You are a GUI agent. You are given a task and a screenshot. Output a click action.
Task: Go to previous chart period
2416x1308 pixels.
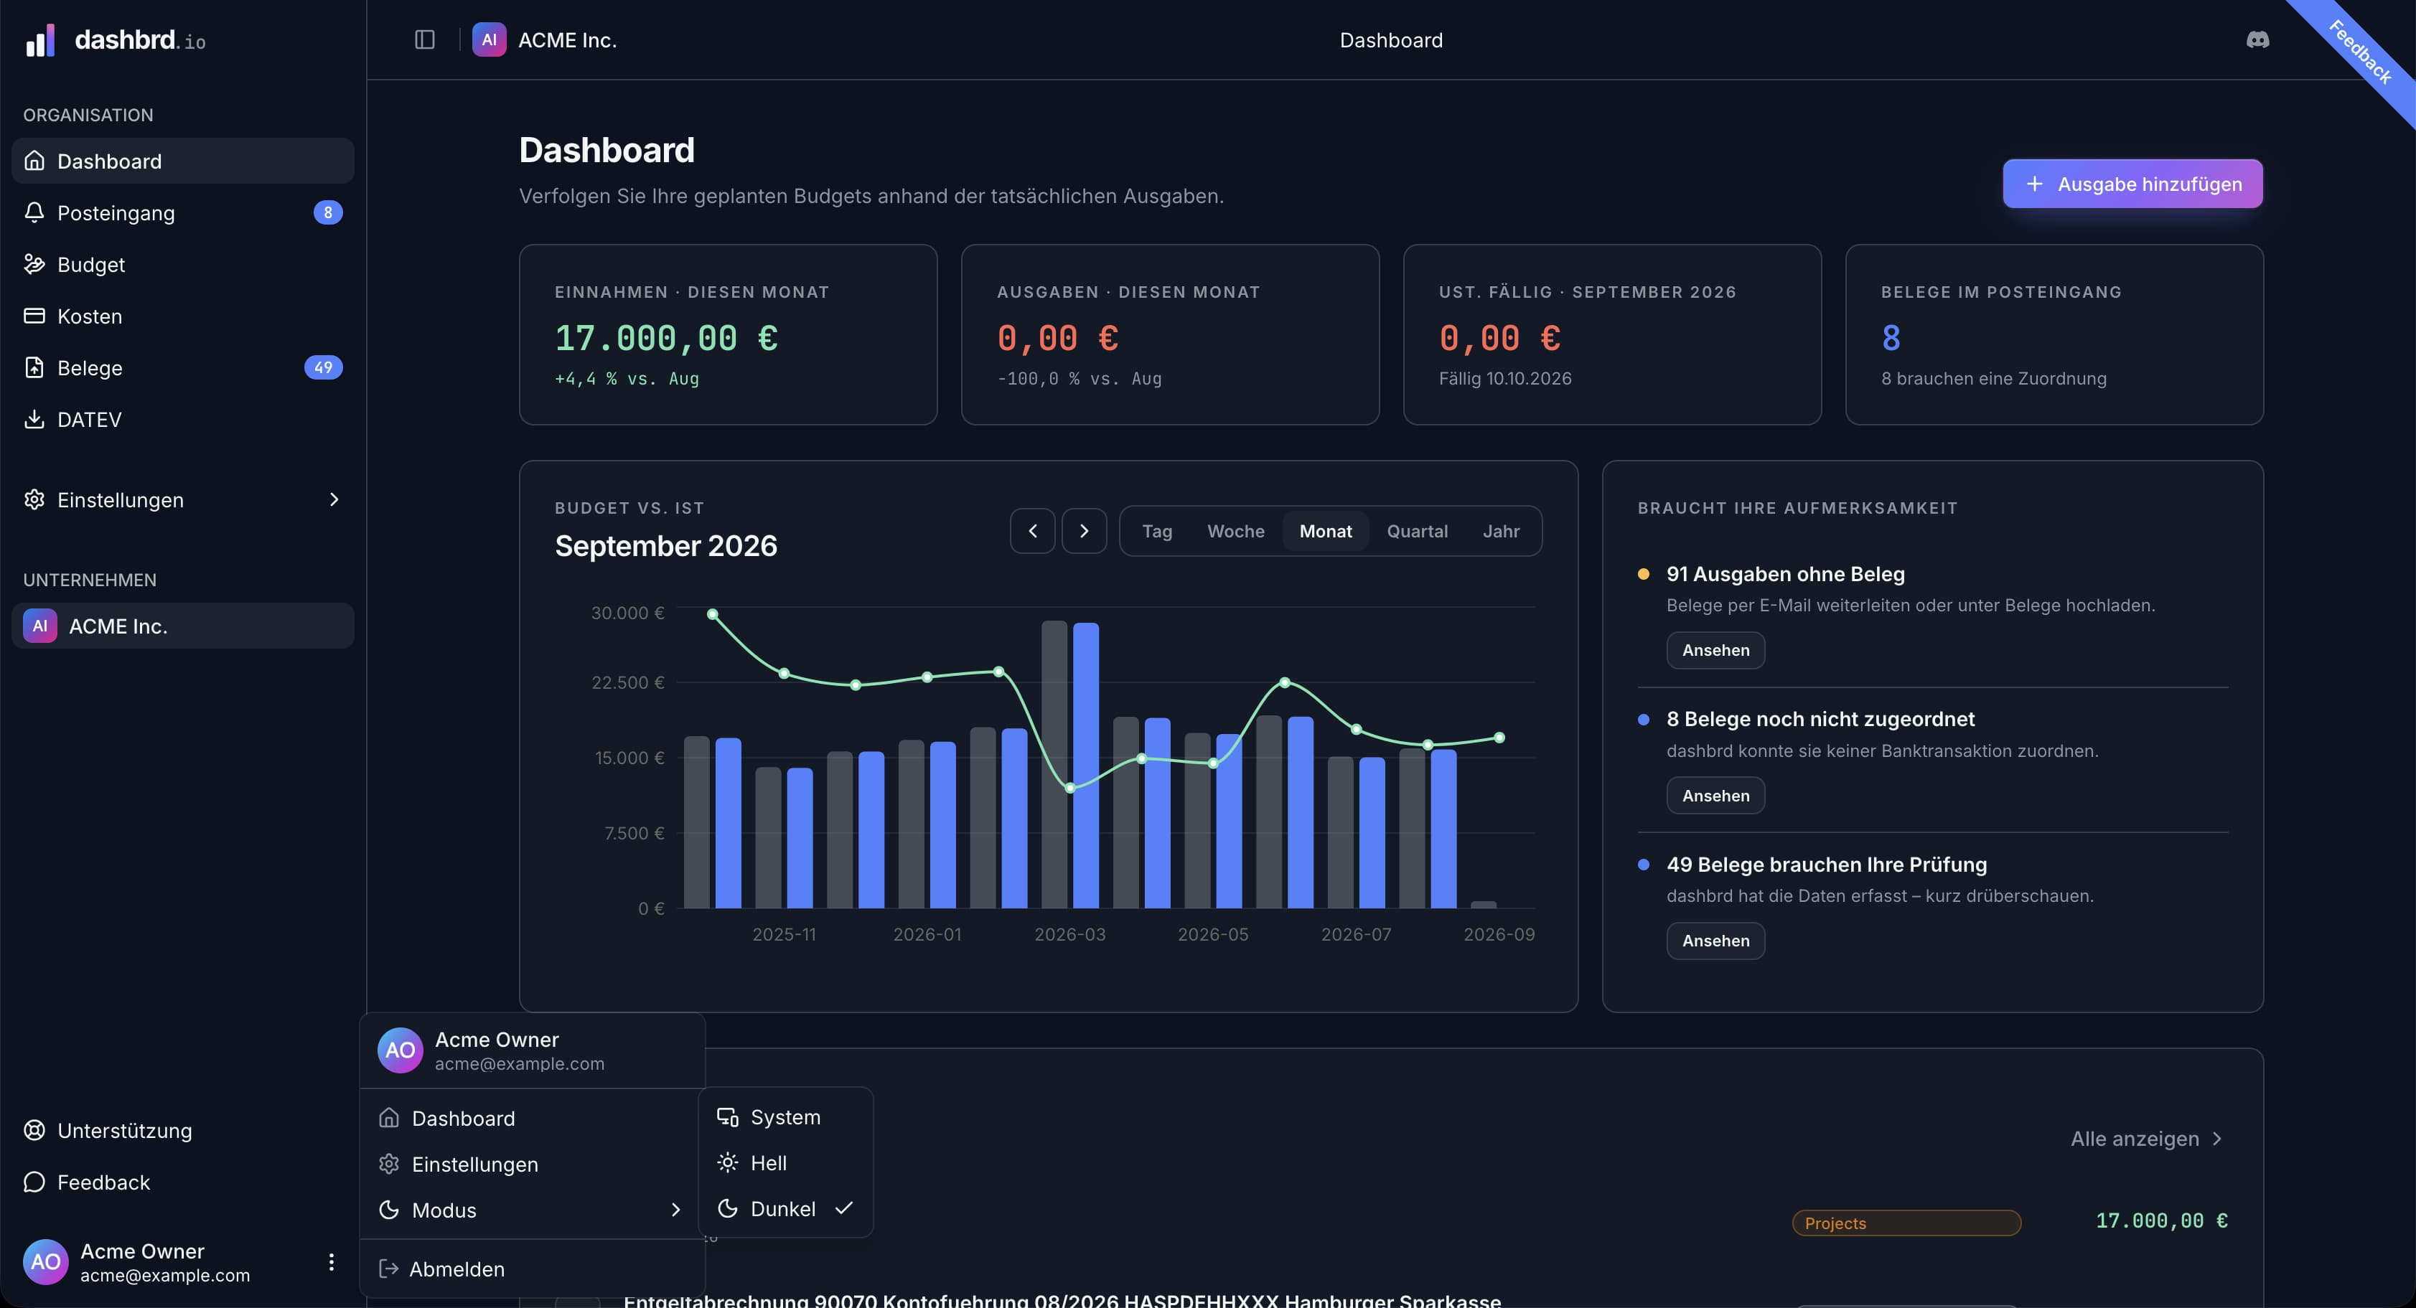[x=1033, y=531]
